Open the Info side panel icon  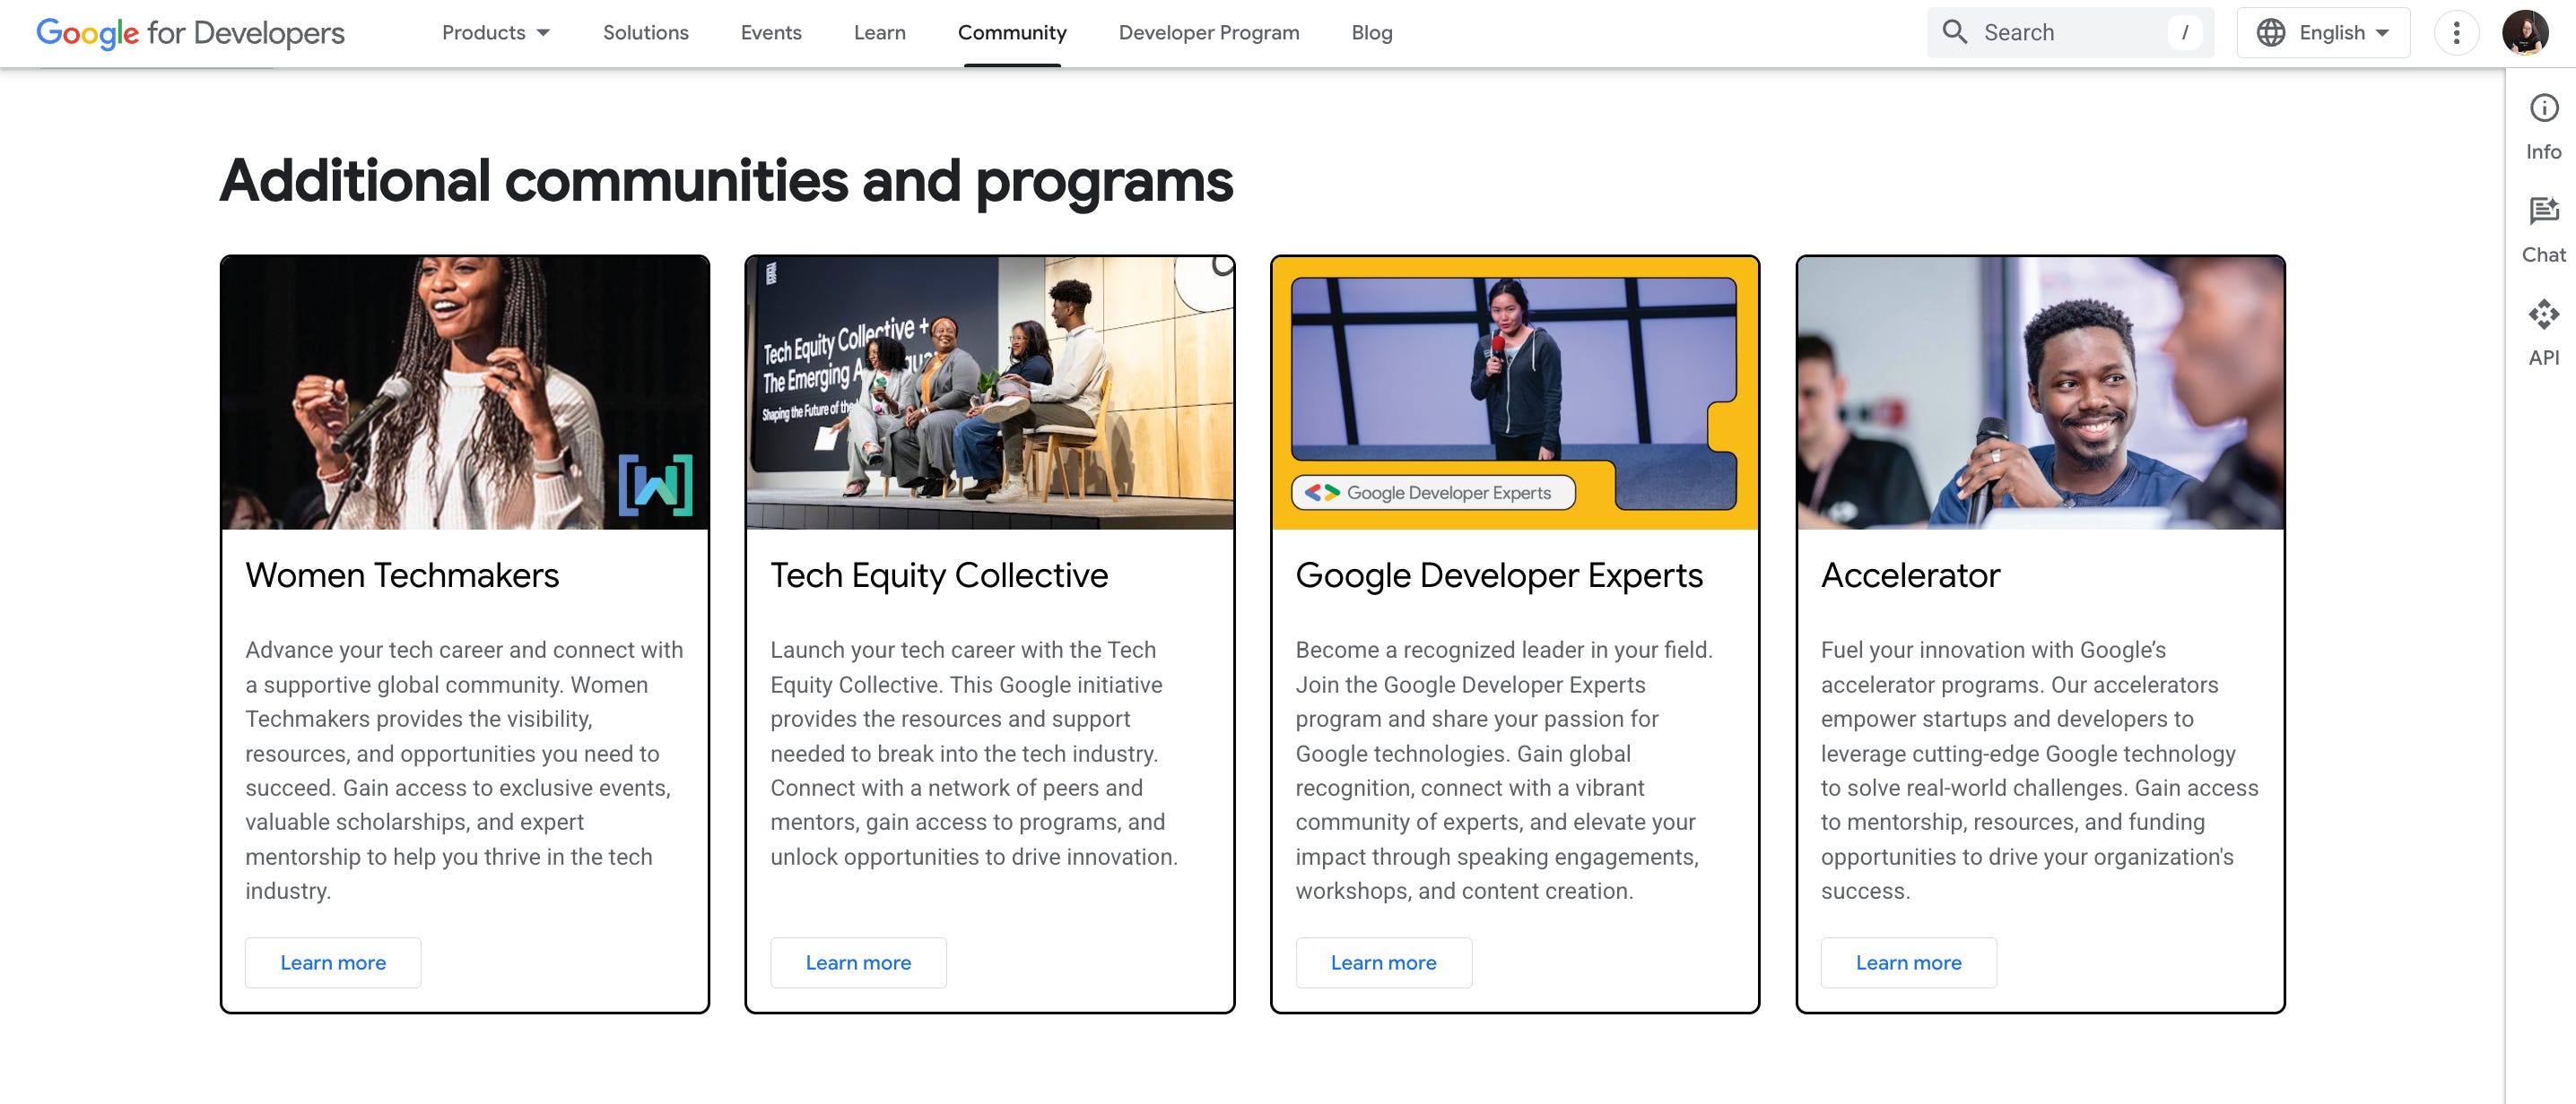(x=2543, y=108)
